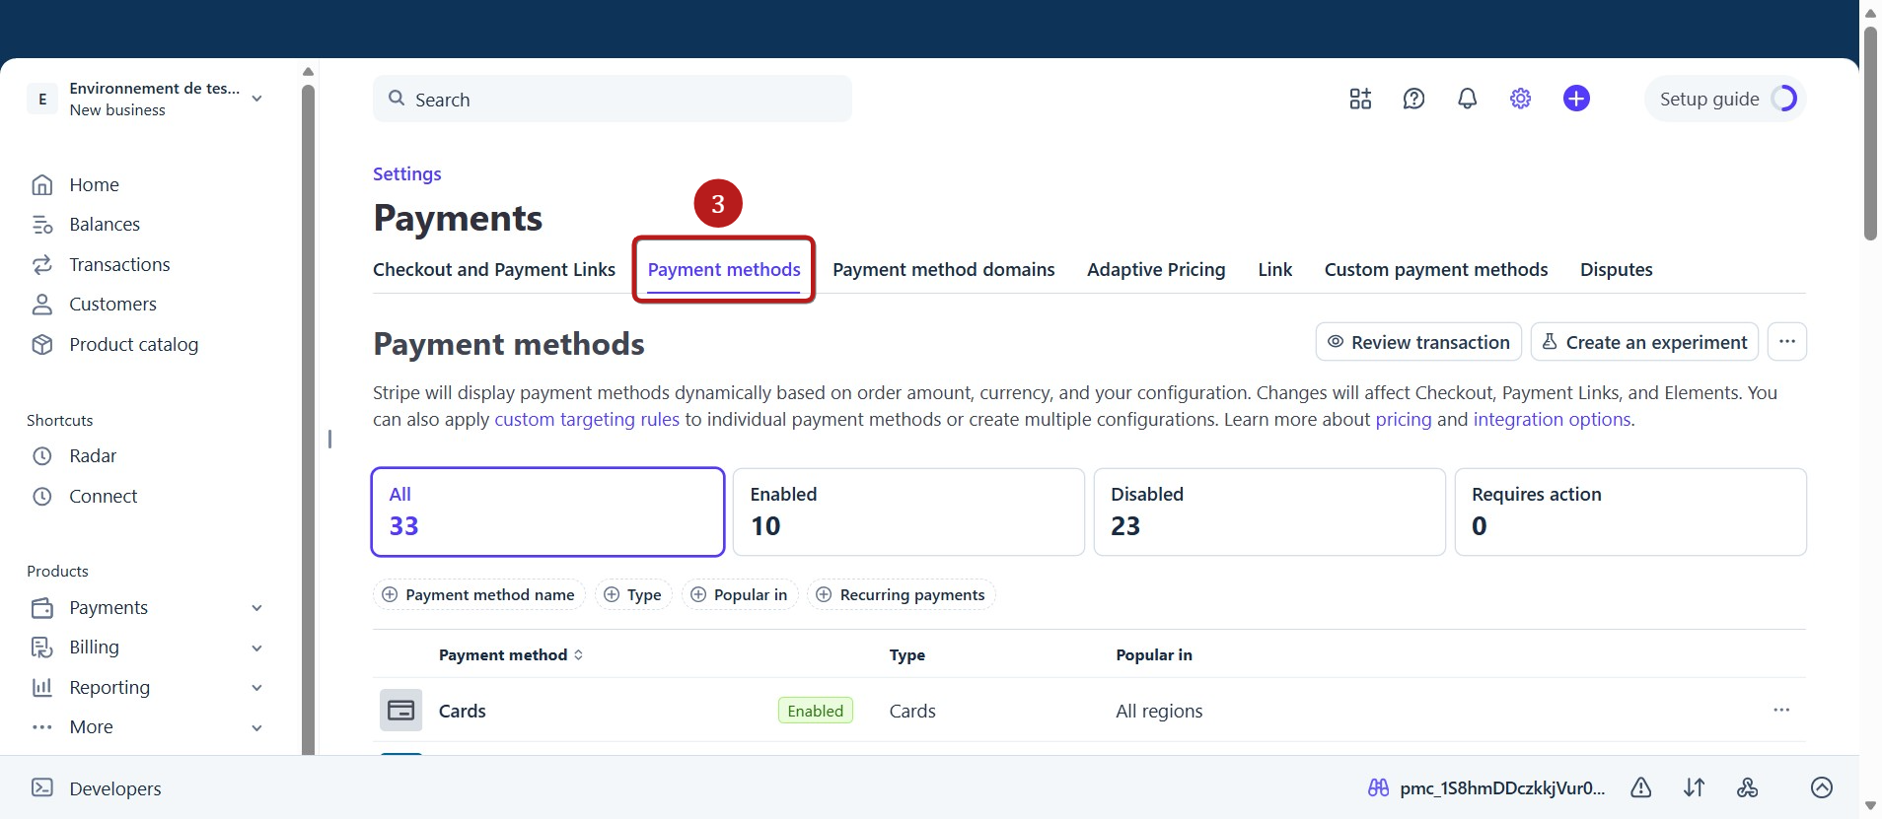
Task: Click the Balances sidebar icon
Action: pyautogui.click(x=42, y=225)
